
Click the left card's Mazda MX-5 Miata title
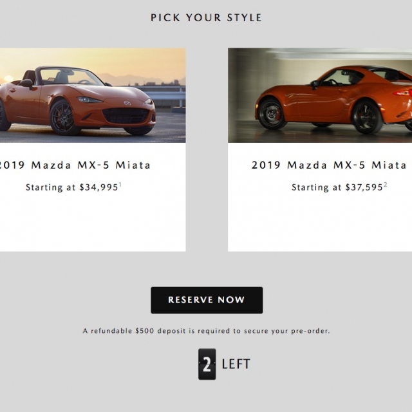[x=75, y=165]
